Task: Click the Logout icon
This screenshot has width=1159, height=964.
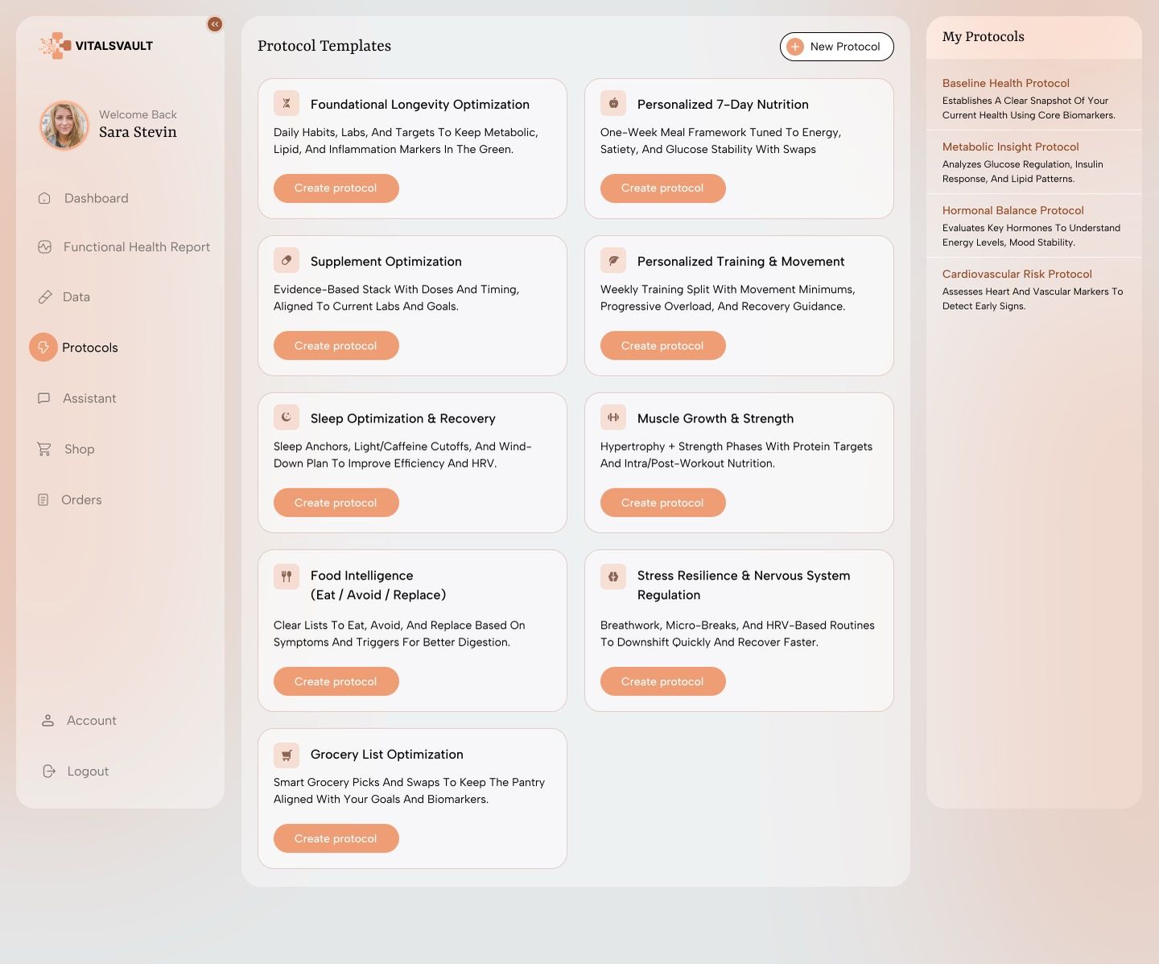Action: pyautogui.click(x=49, y=772)
